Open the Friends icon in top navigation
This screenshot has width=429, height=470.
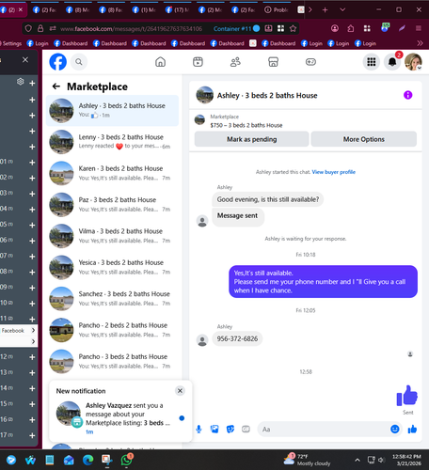pos(235,62)
